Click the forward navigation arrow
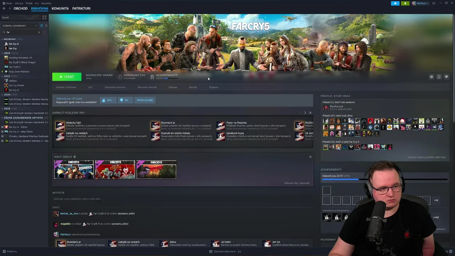This screenshot has height=256, width=455. pyautogui.click(x=9, y=8)
